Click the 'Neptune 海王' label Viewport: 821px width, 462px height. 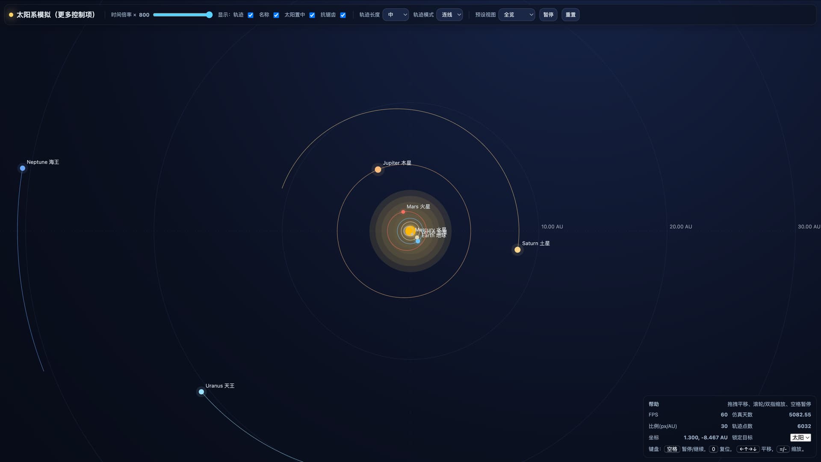point(43,162)
